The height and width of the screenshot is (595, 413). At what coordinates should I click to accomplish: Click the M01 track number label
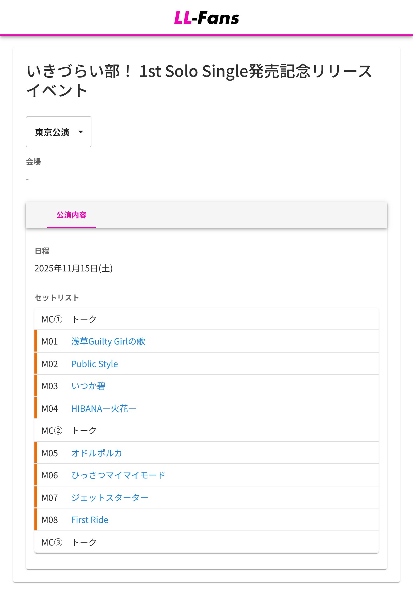click(50, 341)
